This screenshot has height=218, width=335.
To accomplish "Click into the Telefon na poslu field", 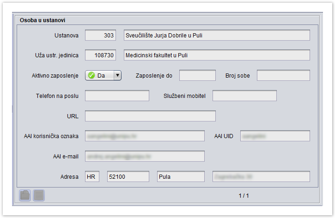I will (117, 96).
